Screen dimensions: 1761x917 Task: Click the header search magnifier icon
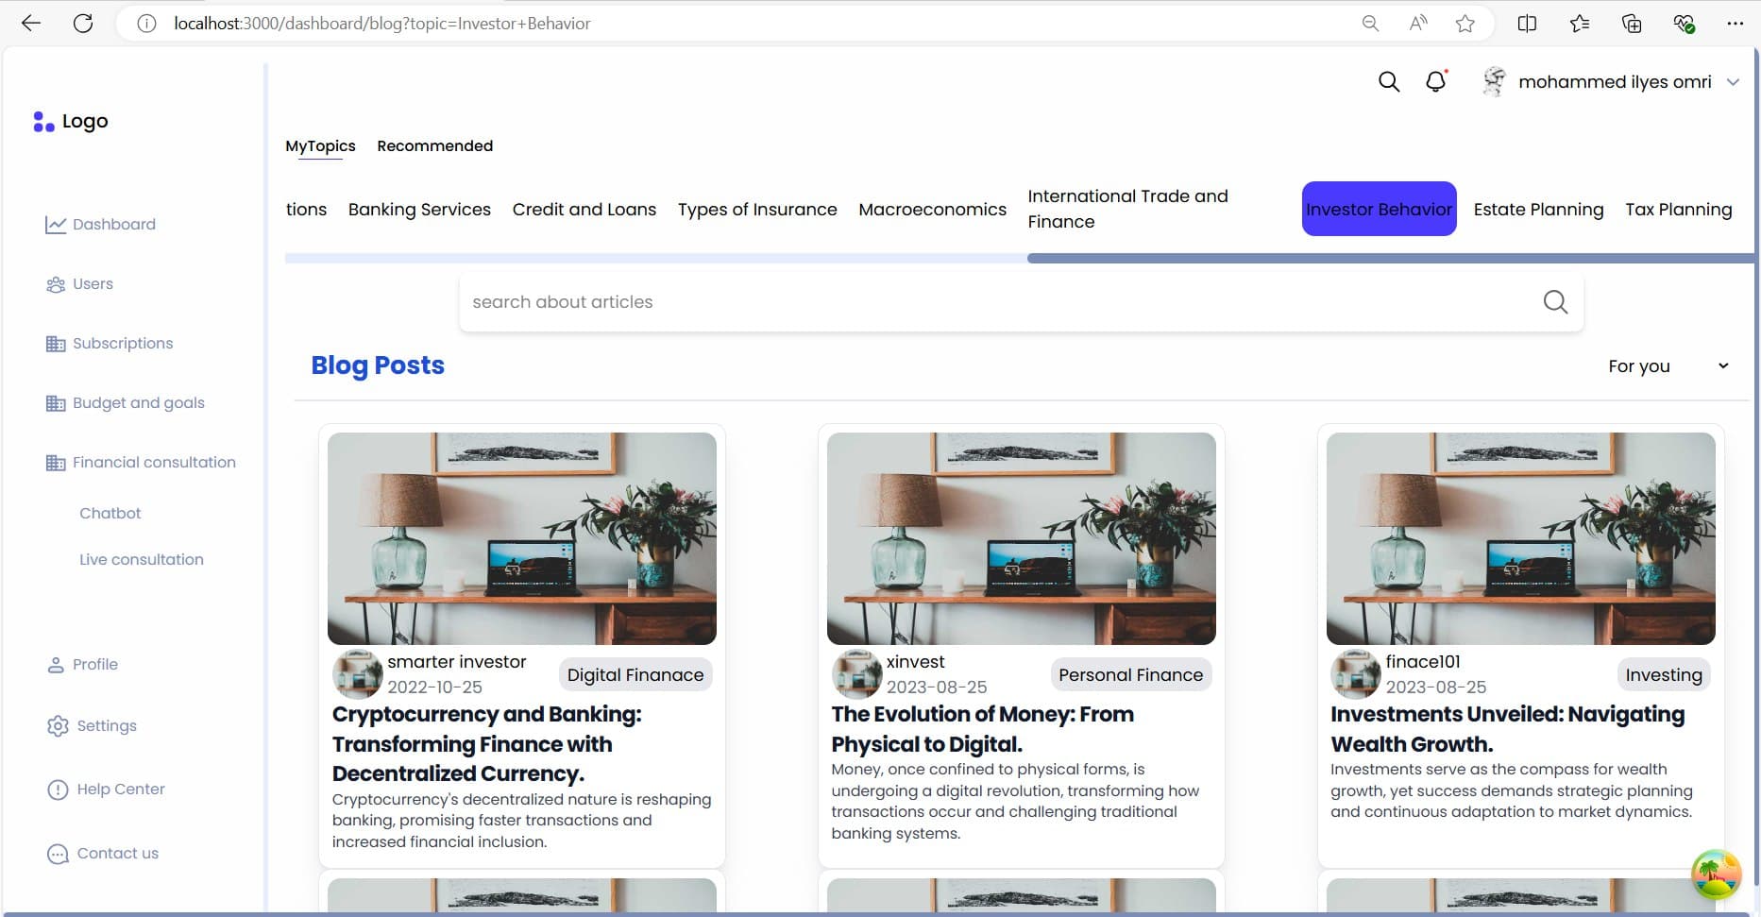pyautogui.click(x=1388, y=82)
